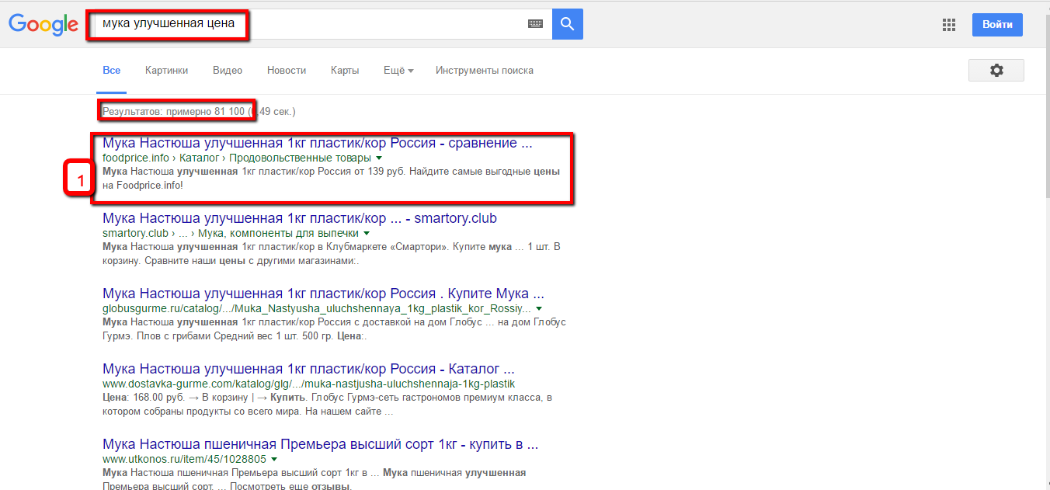Click the Войти sign-in button
Viewport: 1050px width, 490px height.
coord(997,25)
